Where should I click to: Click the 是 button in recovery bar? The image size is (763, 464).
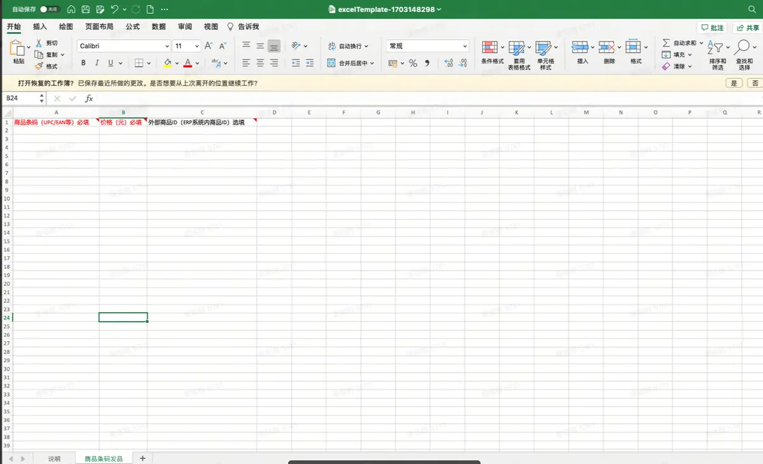734,83
